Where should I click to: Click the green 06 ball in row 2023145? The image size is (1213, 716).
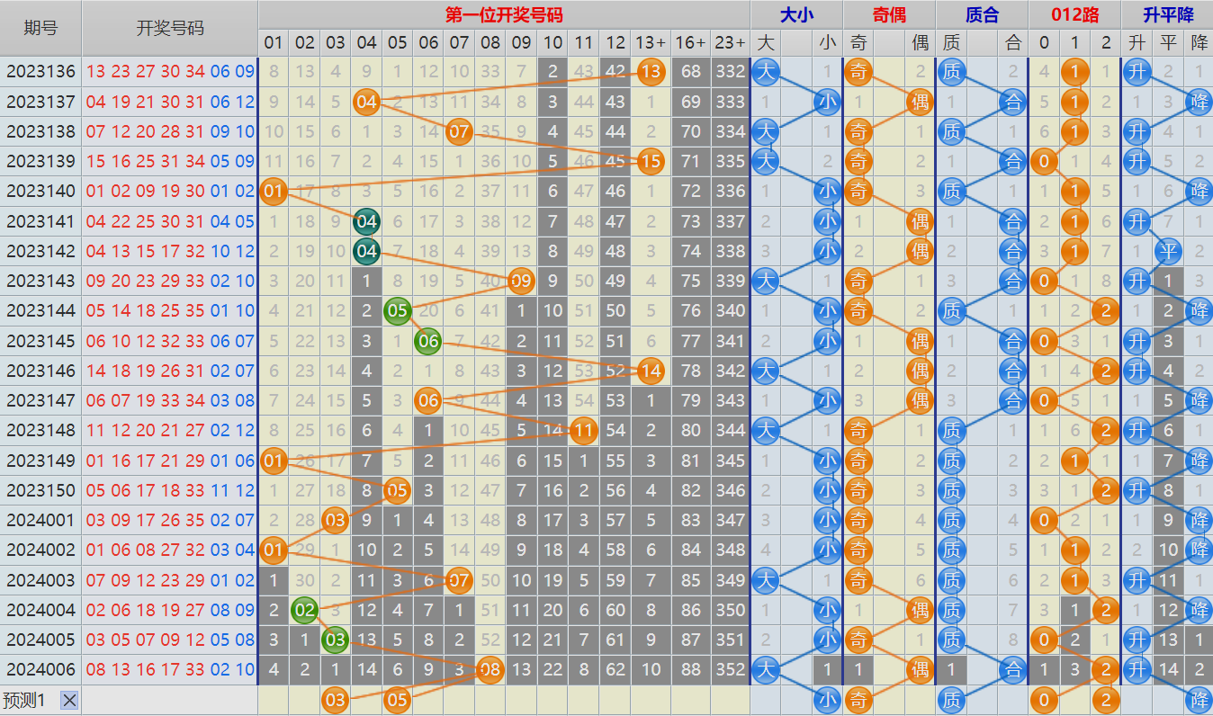[x=428, y=341]
